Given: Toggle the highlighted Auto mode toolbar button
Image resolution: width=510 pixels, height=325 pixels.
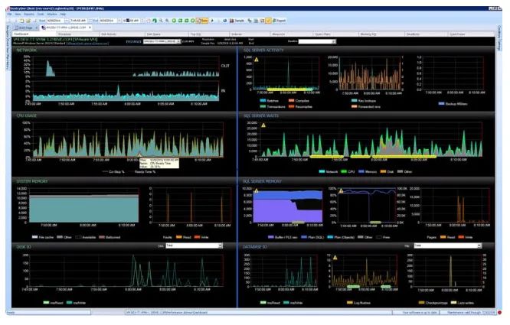Looking at the screenshot, I should [202, 21].
